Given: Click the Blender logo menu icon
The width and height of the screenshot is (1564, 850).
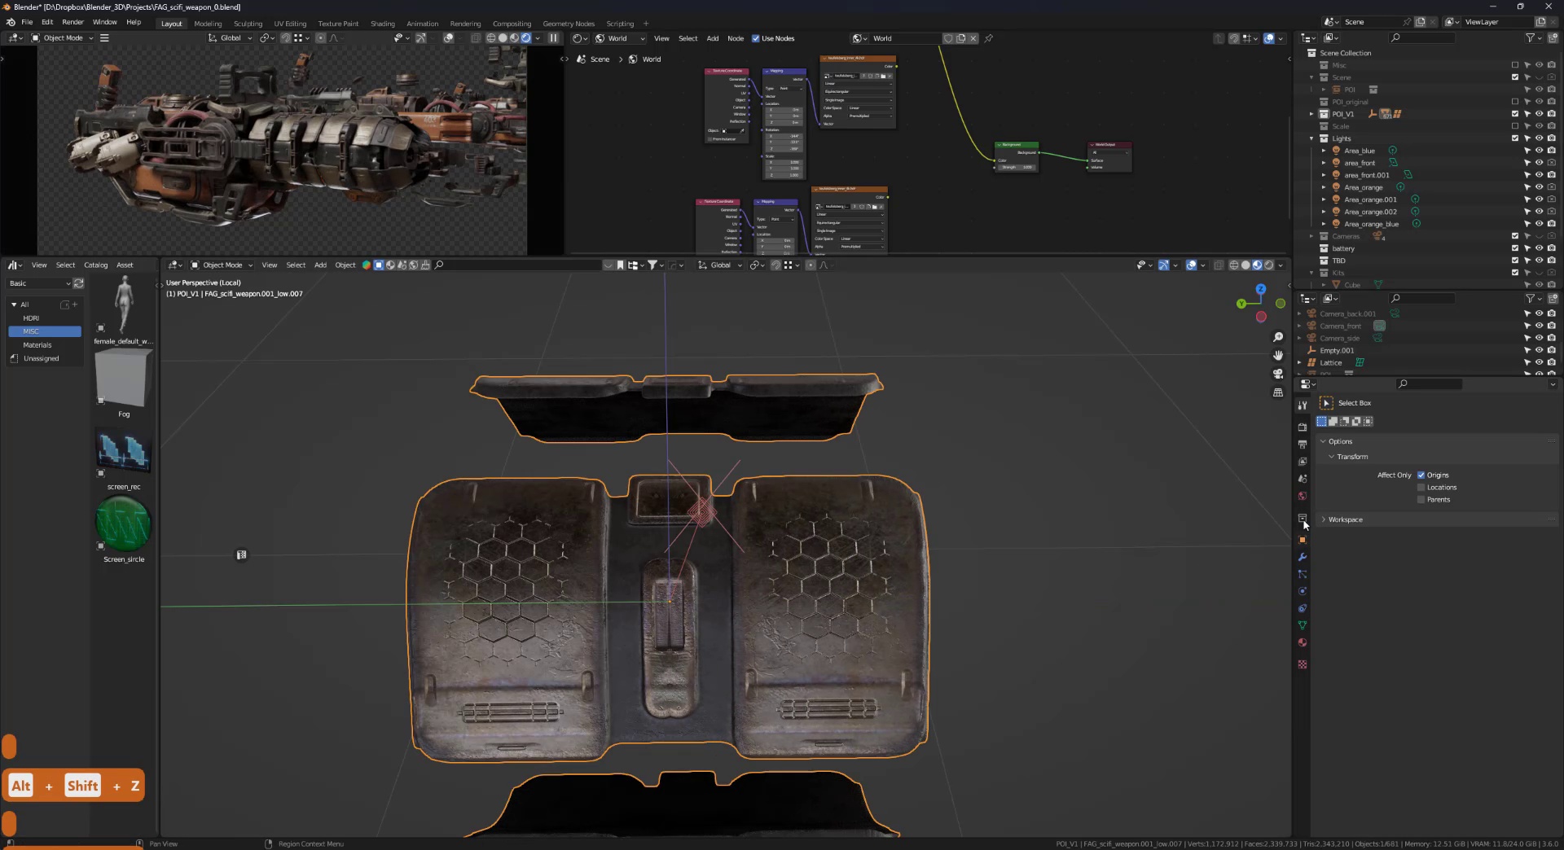Looking at the screenshot, I should point(11,23).
